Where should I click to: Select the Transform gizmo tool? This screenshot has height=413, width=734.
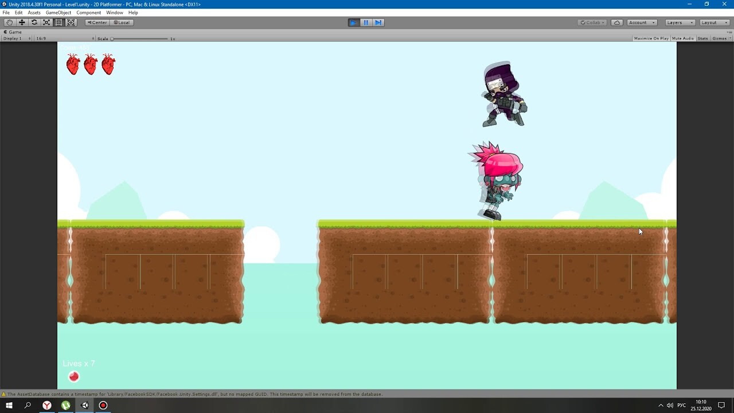(71, 22)
